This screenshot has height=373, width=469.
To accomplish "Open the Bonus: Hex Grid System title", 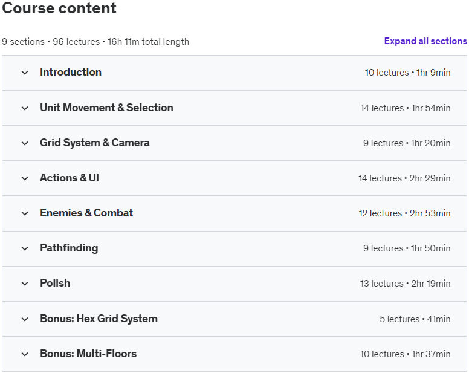I will pyautogui.click(x=99, y=319).
